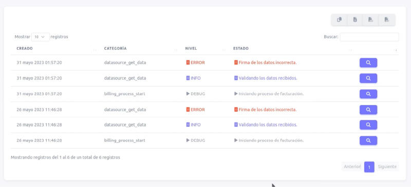Click 'billing_process_start' in the 26 mayo row

[x=124, y=140]
